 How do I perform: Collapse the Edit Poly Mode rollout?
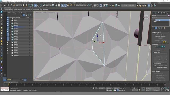point(157,33)
